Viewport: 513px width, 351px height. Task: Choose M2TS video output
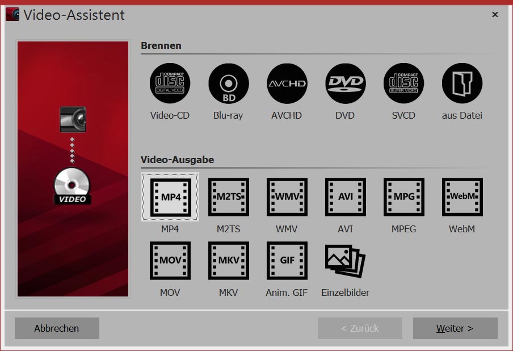[228, 198]
